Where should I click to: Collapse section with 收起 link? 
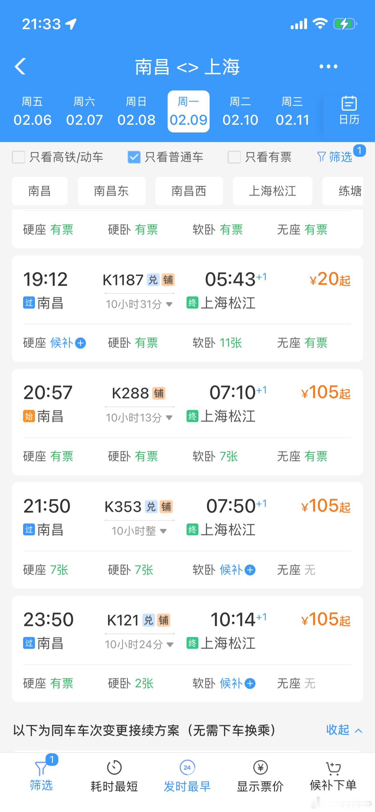344,730
